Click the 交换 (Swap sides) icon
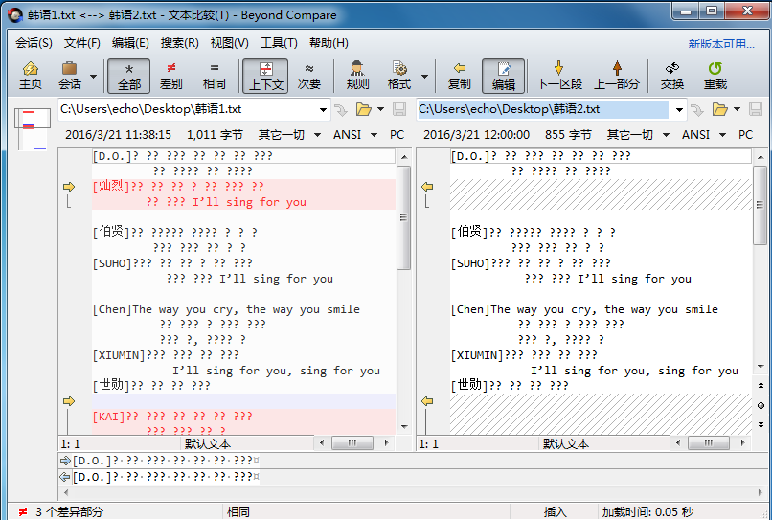The height and width of the screenshot is (520, 772). click(x=672, y=75)
